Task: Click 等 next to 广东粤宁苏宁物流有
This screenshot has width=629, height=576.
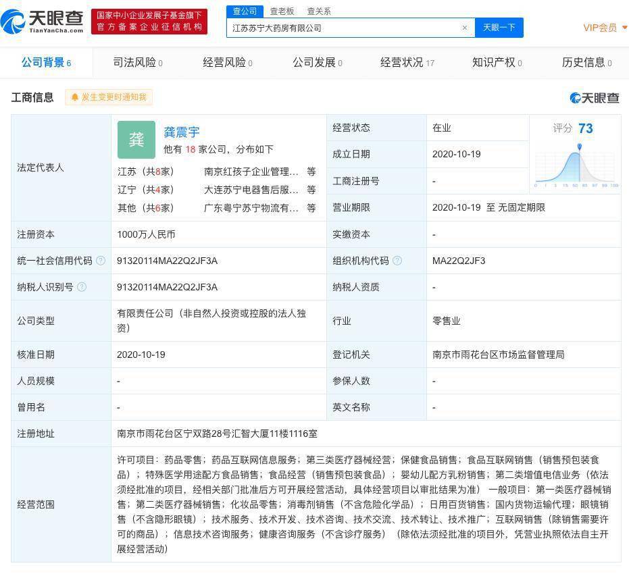Action: click(x=311, y=208)
